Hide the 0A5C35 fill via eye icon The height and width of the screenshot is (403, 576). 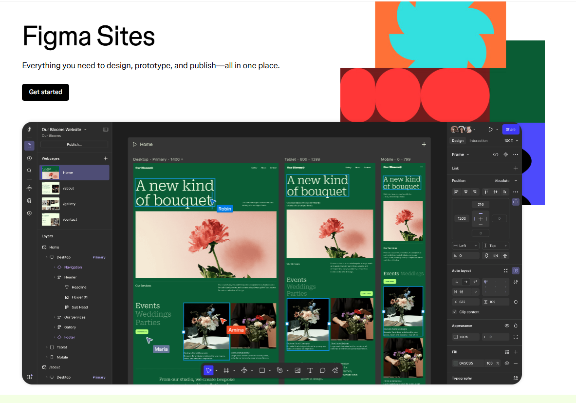click(506, 364)
